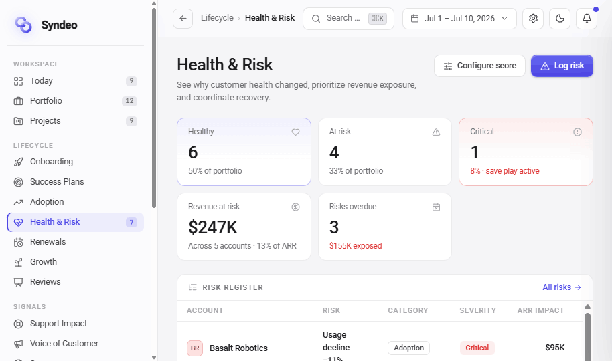Click the Today grid icon
Viewport: 612px width, 361px height.
(x=18, y=81)
